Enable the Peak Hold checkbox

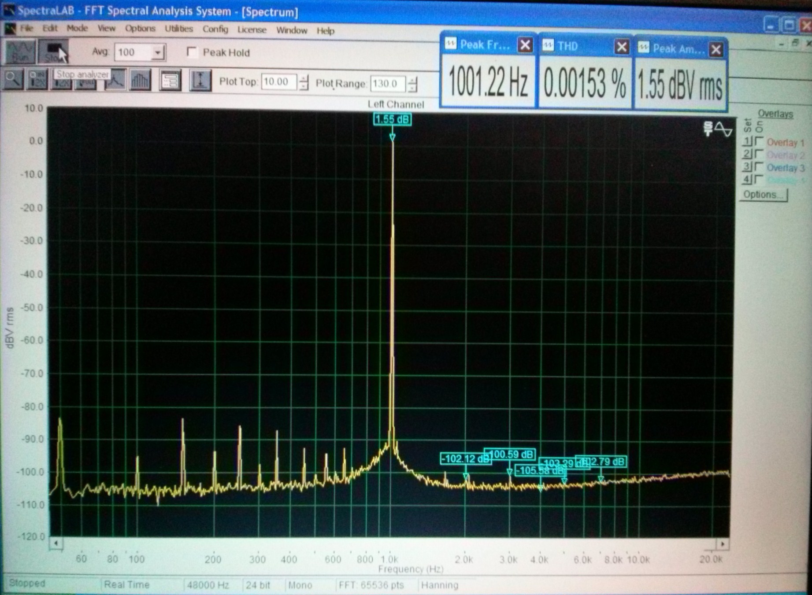192,52
